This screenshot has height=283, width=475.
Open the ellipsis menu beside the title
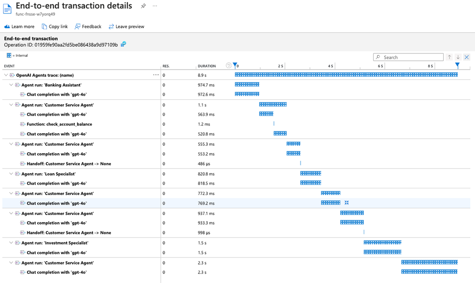[155, 6]
